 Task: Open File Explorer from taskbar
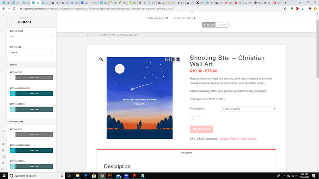(x=78, y=176)
